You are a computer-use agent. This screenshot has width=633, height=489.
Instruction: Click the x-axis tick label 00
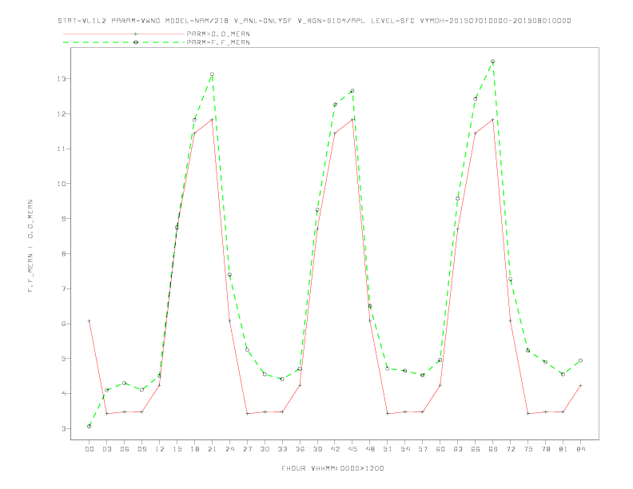pyautogui.click(x=90, y=449)
